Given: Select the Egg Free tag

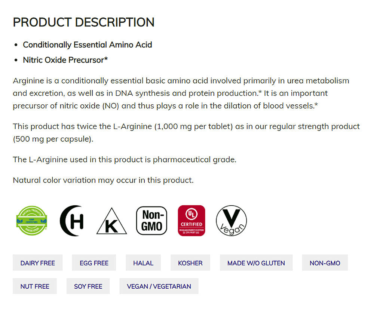Looking at the screenshot, I should tap(94, 263).
